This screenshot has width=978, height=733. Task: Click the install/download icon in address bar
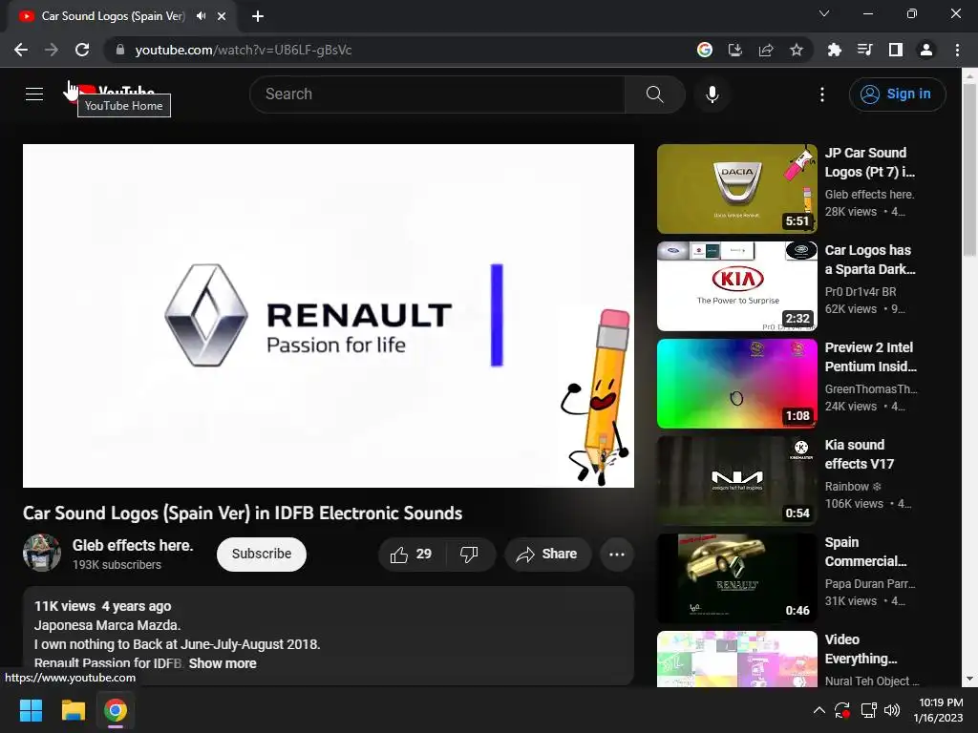[x=735, y=50]
